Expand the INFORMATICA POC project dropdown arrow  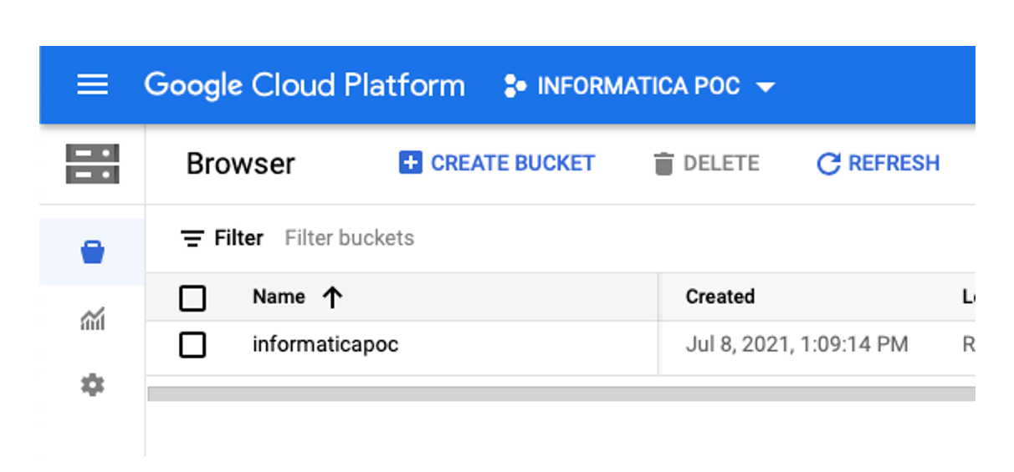coord(765,87)
